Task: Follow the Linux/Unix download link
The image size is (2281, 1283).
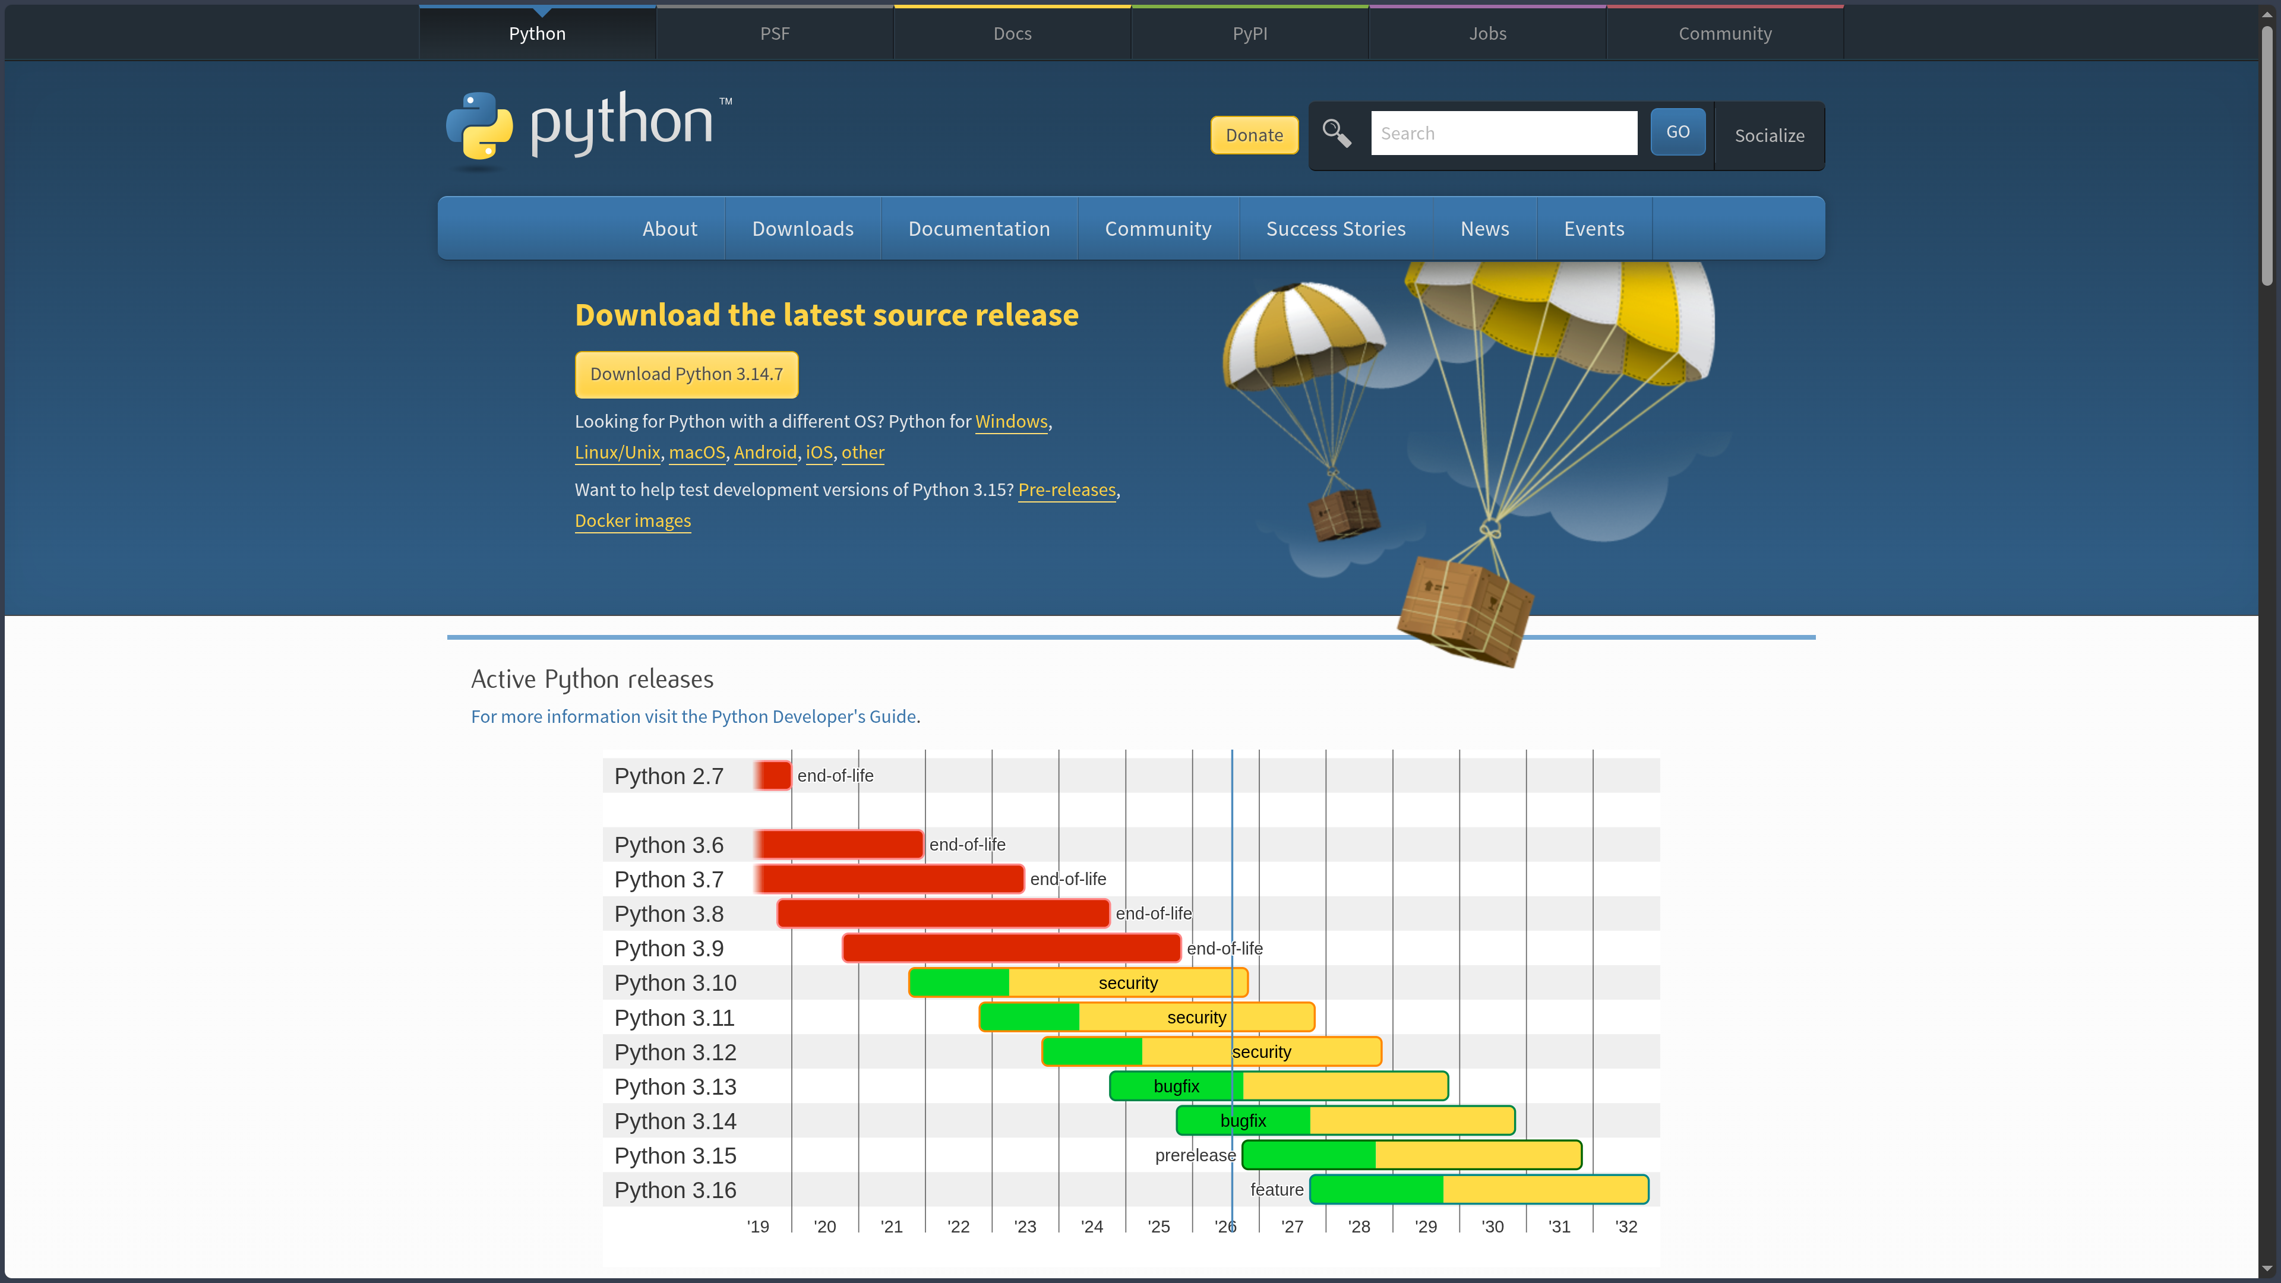Action: (617, 453)
